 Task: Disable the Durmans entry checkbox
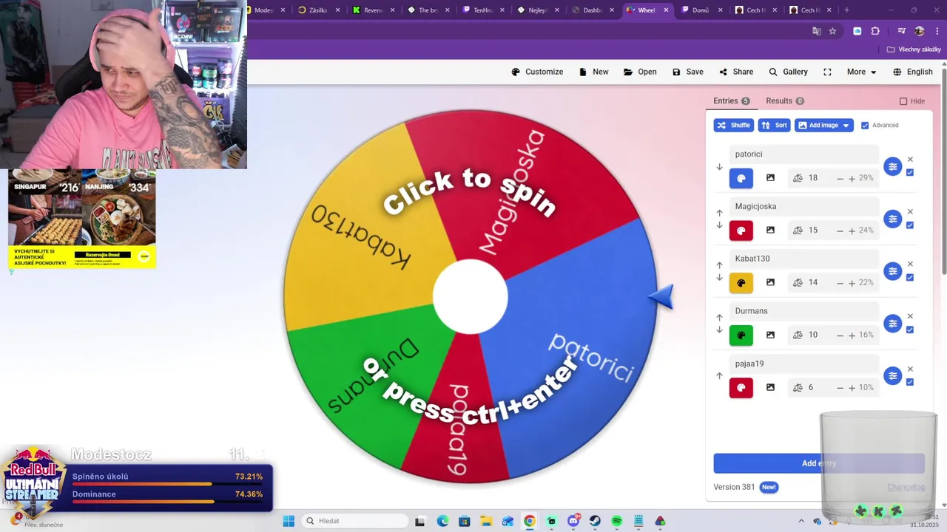pyautogui.click(x=910, y=330)
